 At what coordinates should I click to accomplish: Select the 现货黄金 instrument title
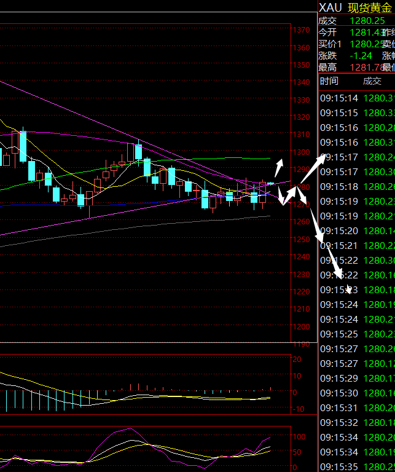pos(370,7)
